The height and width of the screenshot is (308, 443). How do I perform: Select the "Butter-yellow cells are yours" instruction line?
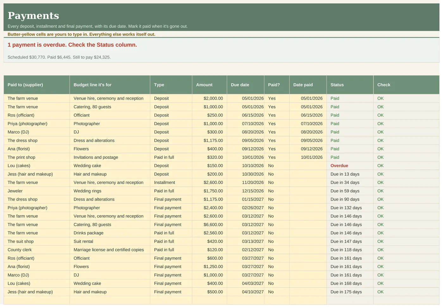pyautogui.click(x=81, y=34)
